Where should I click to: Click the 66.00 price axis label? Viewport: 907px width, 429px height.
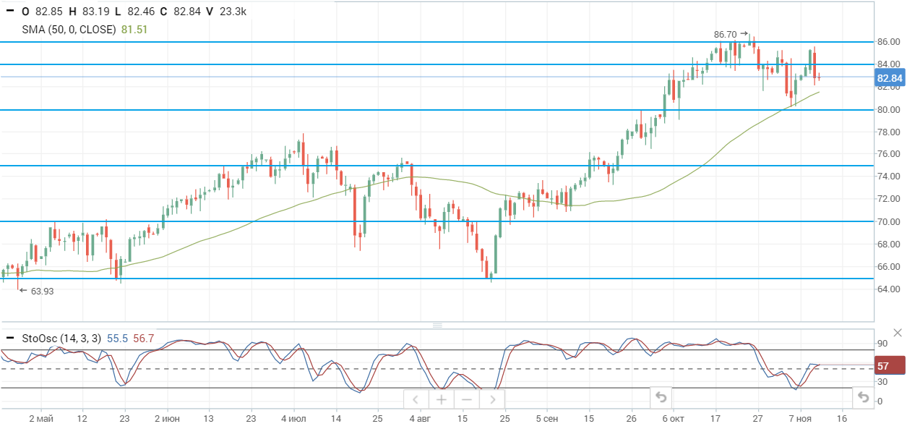tap(887, 267)
